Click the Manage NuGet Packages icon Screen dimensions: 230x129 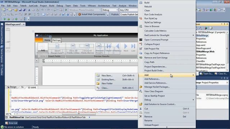(141, 87)
